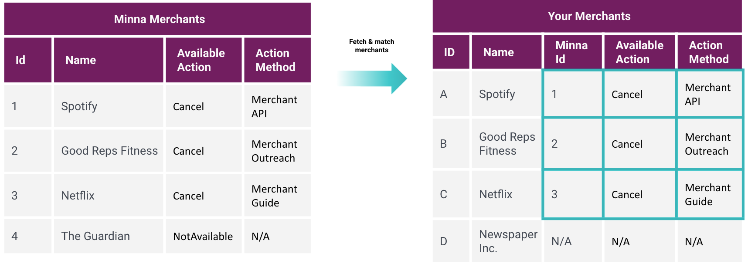Click the NotAvailable action cell
The image size is (748, 264).
(x=203, y=237)
